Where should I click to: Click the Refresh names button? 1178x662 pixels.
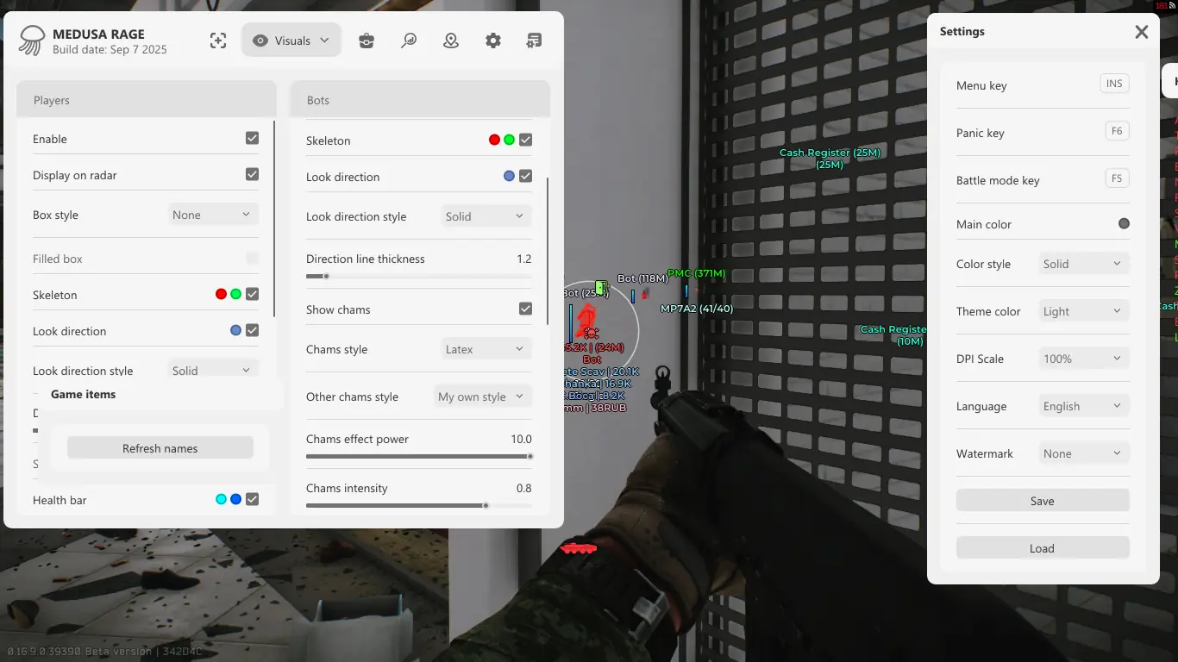point(160,448)
